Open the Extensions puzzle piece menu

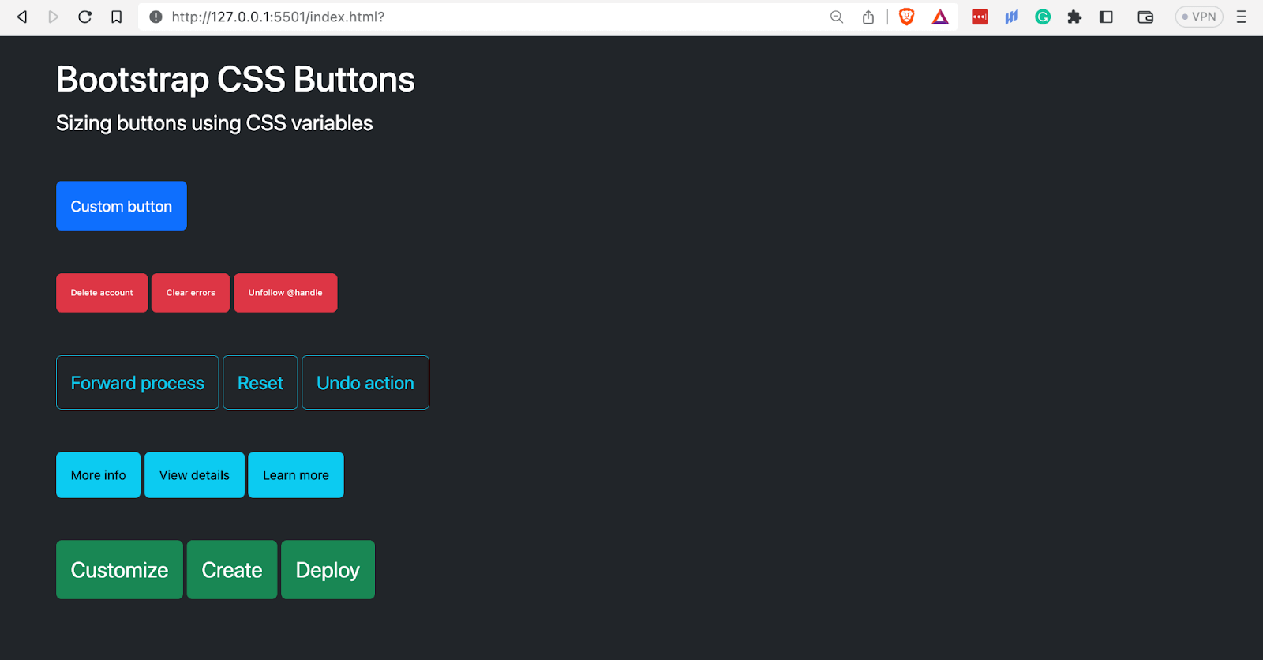(1074, 17)
